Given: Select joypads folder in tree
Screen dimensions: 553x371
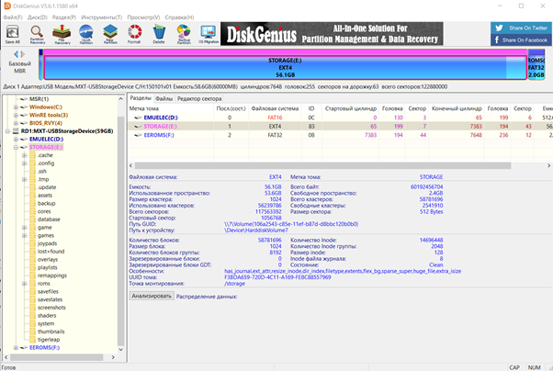Looking at the screenshot, I should (47, 243).
